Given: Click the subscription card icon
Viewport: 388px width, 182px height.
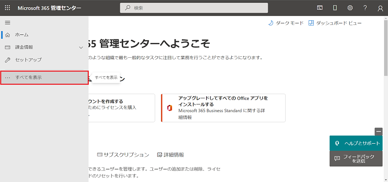Looking at the screenshot, I should pos(100,155).
